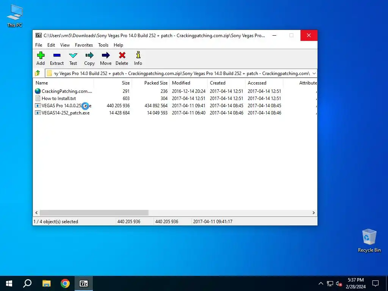
Task: Expand the address path dropdown
Action: [x=314, y=73]
